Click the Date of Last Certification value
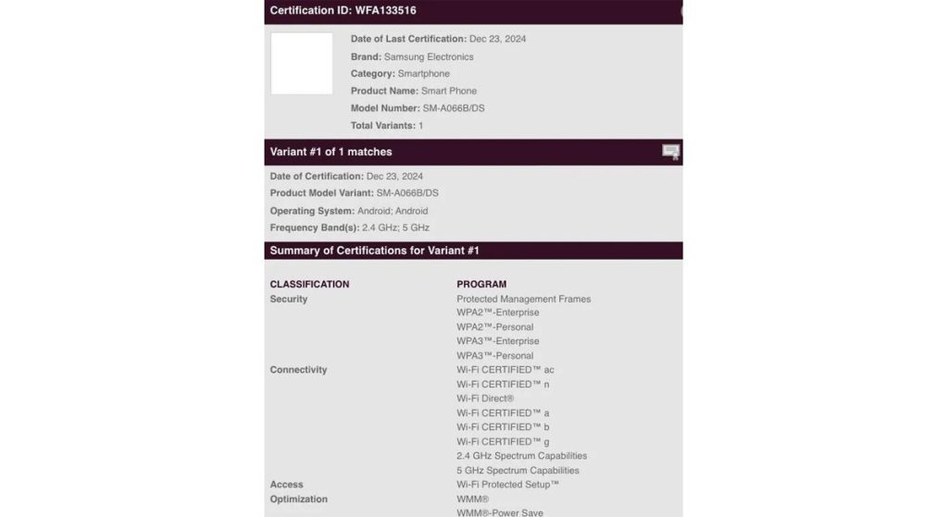This screenshot has height=517, width=948. 497,39
